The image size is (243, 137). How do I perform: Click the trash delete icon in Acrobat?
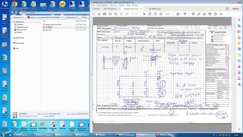(x=215, y=14)
